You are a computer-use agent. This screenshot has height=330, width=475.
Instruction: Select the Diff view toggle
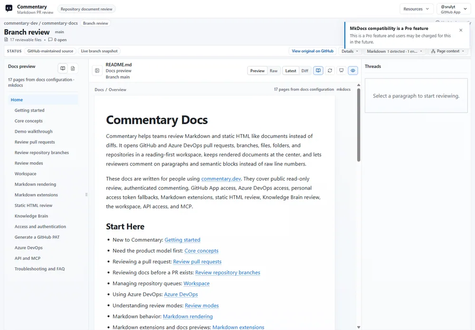305,71
